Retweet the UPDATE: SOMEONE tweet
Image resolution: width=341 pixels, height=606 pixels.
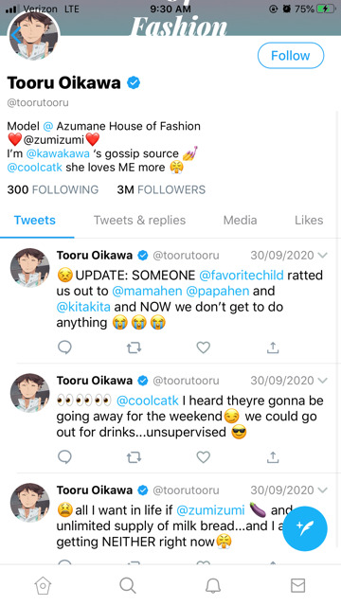(134, 348)
